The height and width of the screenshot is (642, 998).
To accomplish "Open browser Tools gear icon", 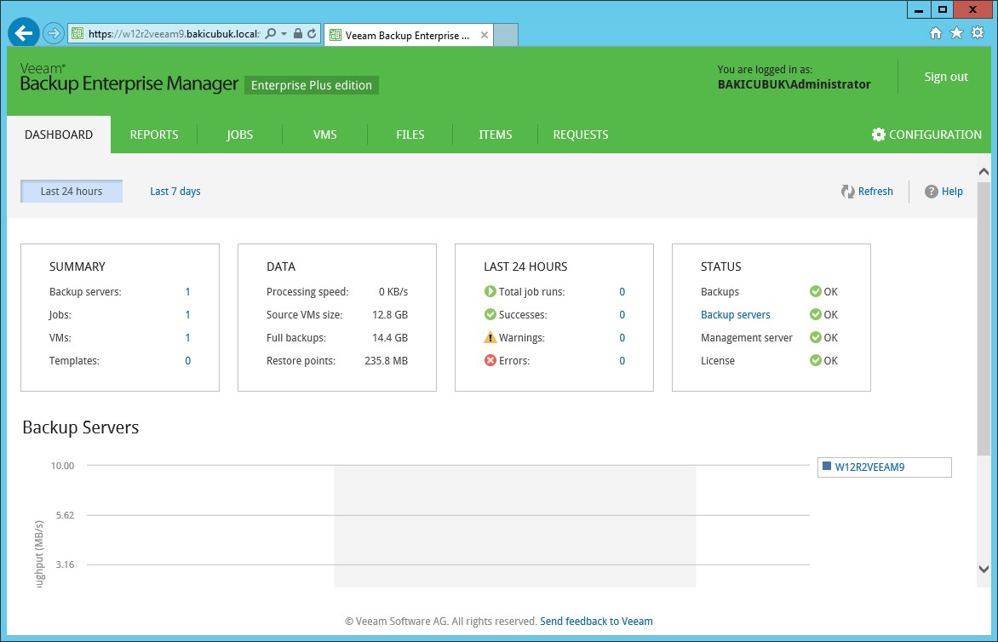I will tap(978, 33).
